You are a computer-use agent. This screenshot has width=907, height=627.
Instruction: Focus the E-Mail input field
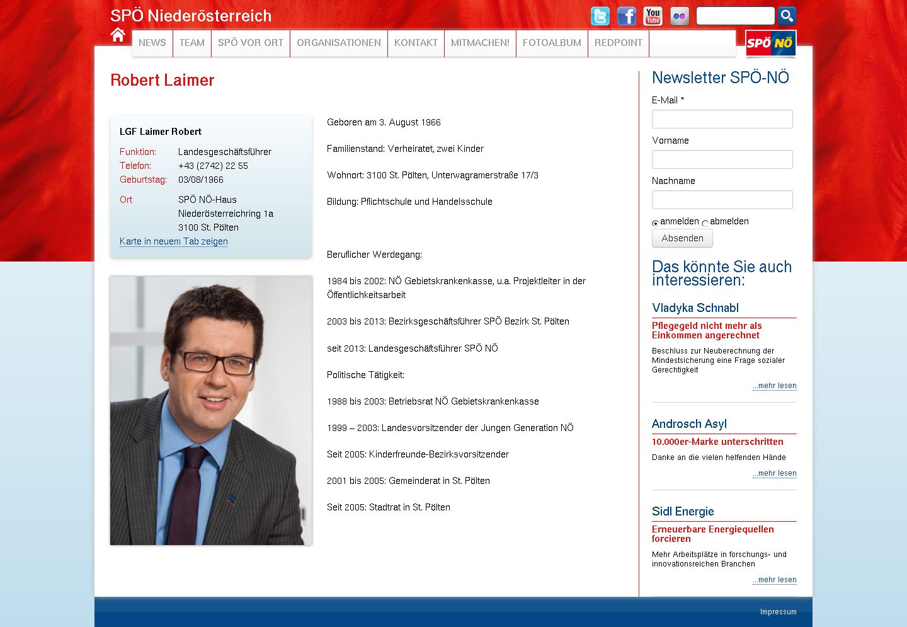[722, 119]
